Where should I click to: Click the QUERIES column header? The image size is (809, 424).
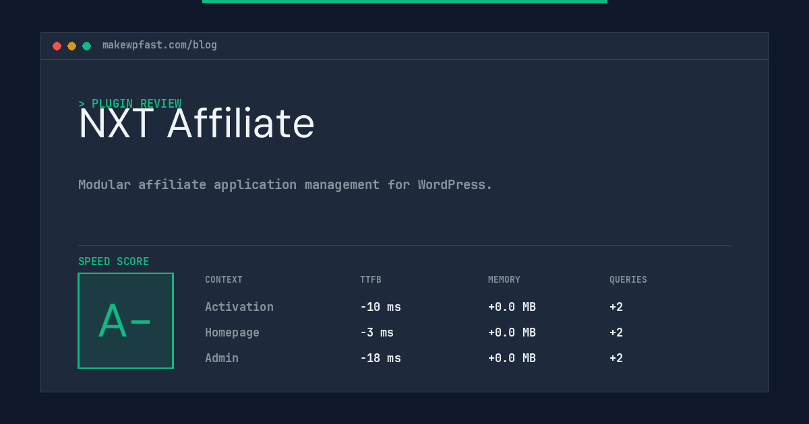[x=628, y=280]
